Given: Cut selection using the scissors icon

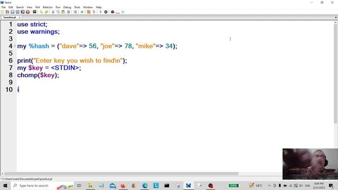Looking at the screenshot, I should [x=53, y=12].
